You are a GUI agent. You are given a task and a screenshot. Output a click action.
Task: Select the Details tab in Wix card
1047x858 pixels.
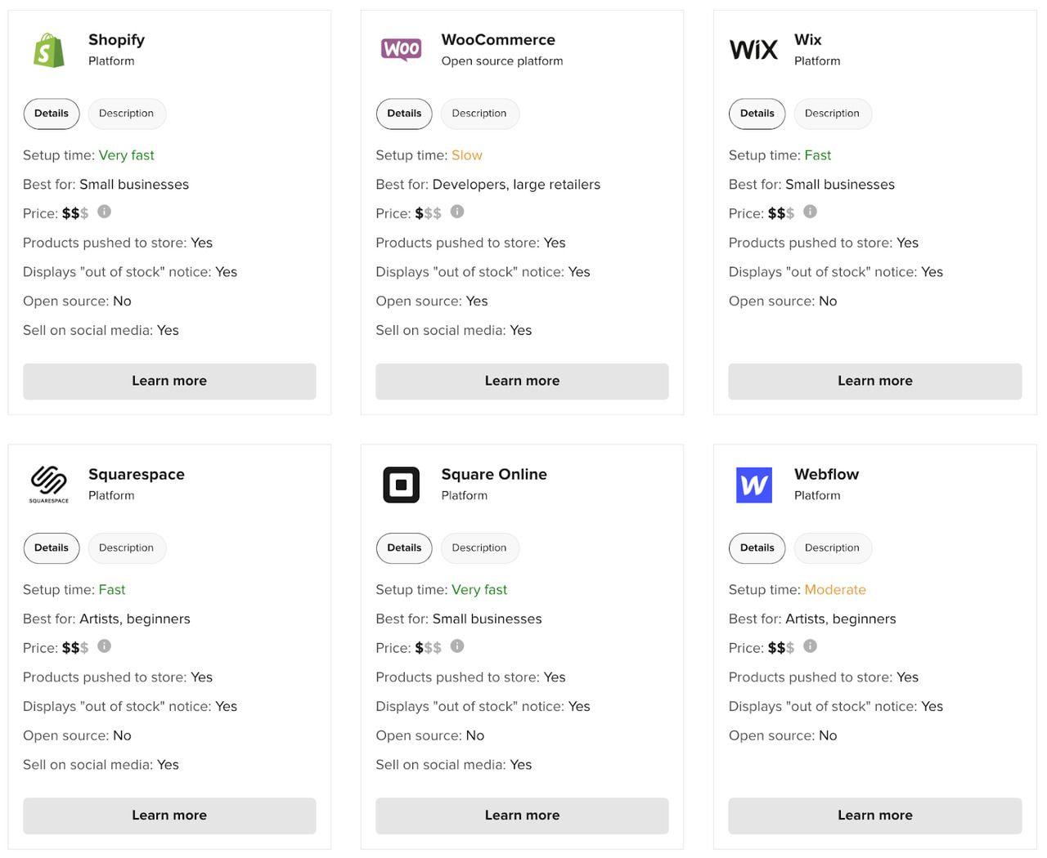[x=757, y=114]
